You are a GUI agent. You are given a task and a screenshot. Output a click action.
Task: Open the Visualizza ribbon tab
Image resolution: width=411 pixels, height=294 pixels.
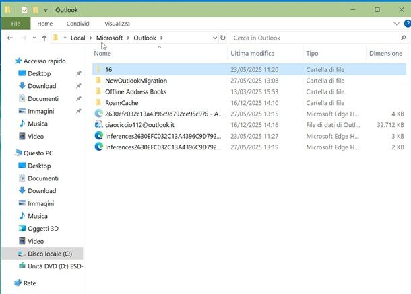pos(117,24)
